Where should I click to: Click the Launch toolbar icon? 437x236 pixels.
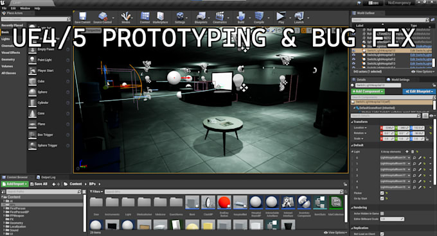(x=299, y=17)
